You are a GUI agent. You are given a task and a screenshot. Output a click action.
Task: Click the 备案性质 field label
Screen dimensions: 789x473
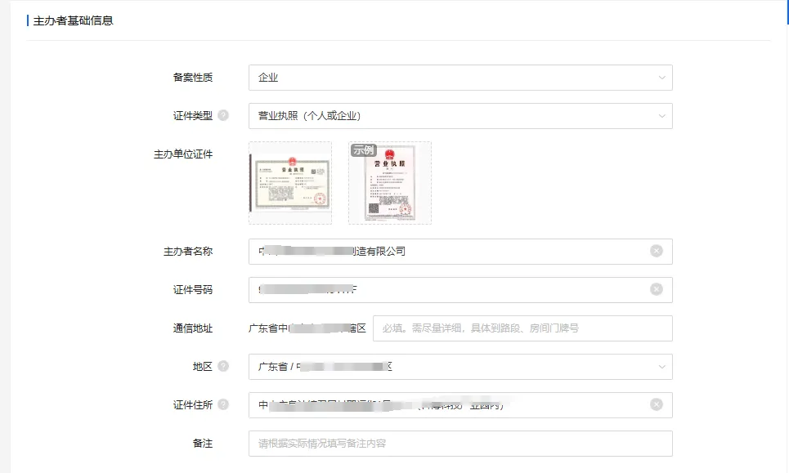coord(192,78)
